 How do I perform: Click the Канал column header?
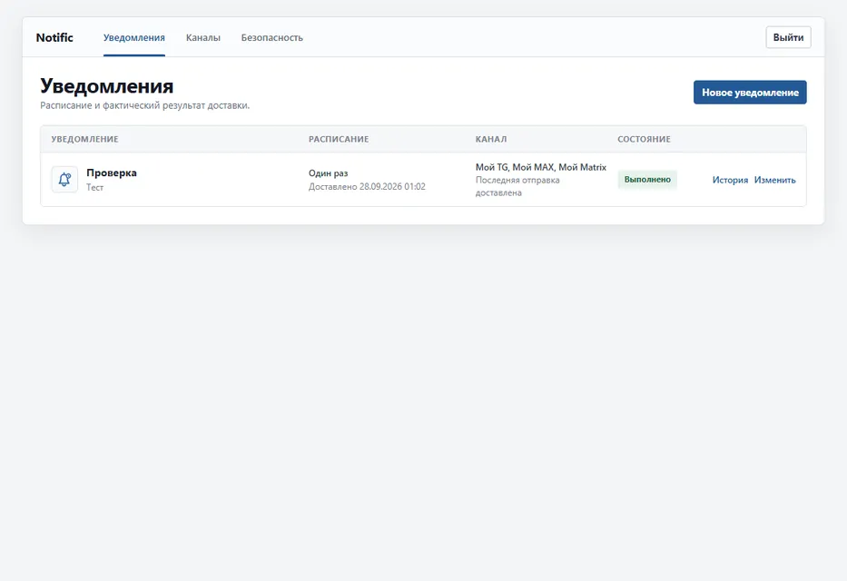click(491, 139)
